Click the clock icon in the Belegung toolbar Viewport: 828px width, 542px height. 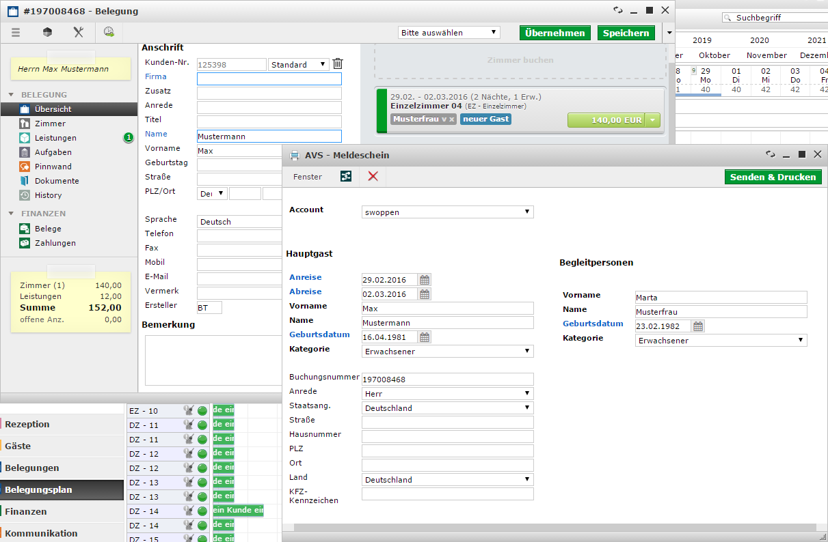pos(109,32)
